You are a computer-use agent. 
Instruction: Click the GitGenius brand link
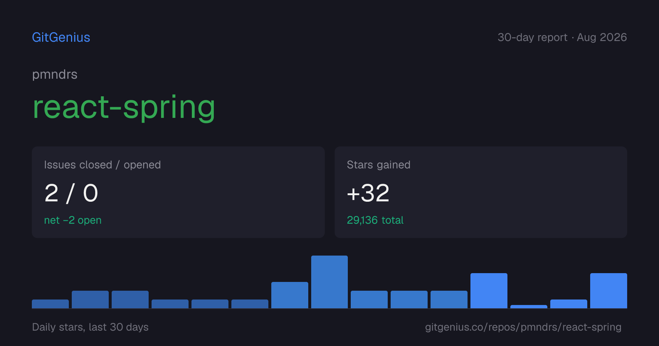point(61,37)
